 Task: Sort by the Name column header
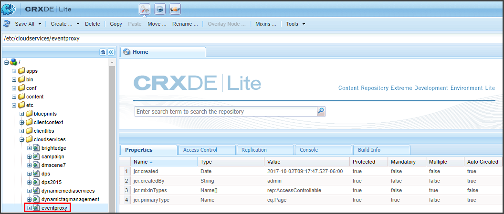coord(164,162)
